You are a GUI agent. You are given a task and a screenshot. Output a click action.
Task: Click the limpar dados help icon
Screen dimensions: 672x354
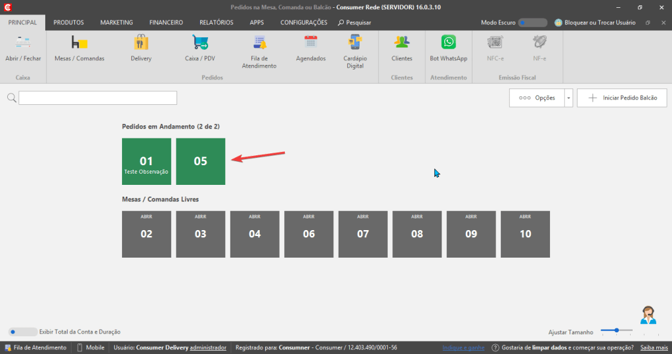pyautogui.click(x=495, y=347)
